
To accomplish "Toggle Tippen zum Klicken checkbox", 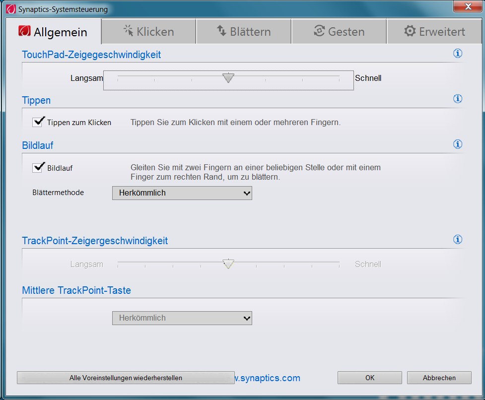I will pyautogui.click(x=37, y=122).
